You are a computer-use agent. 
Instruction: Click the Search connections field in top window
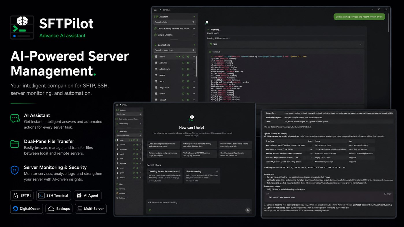point(174,50)
